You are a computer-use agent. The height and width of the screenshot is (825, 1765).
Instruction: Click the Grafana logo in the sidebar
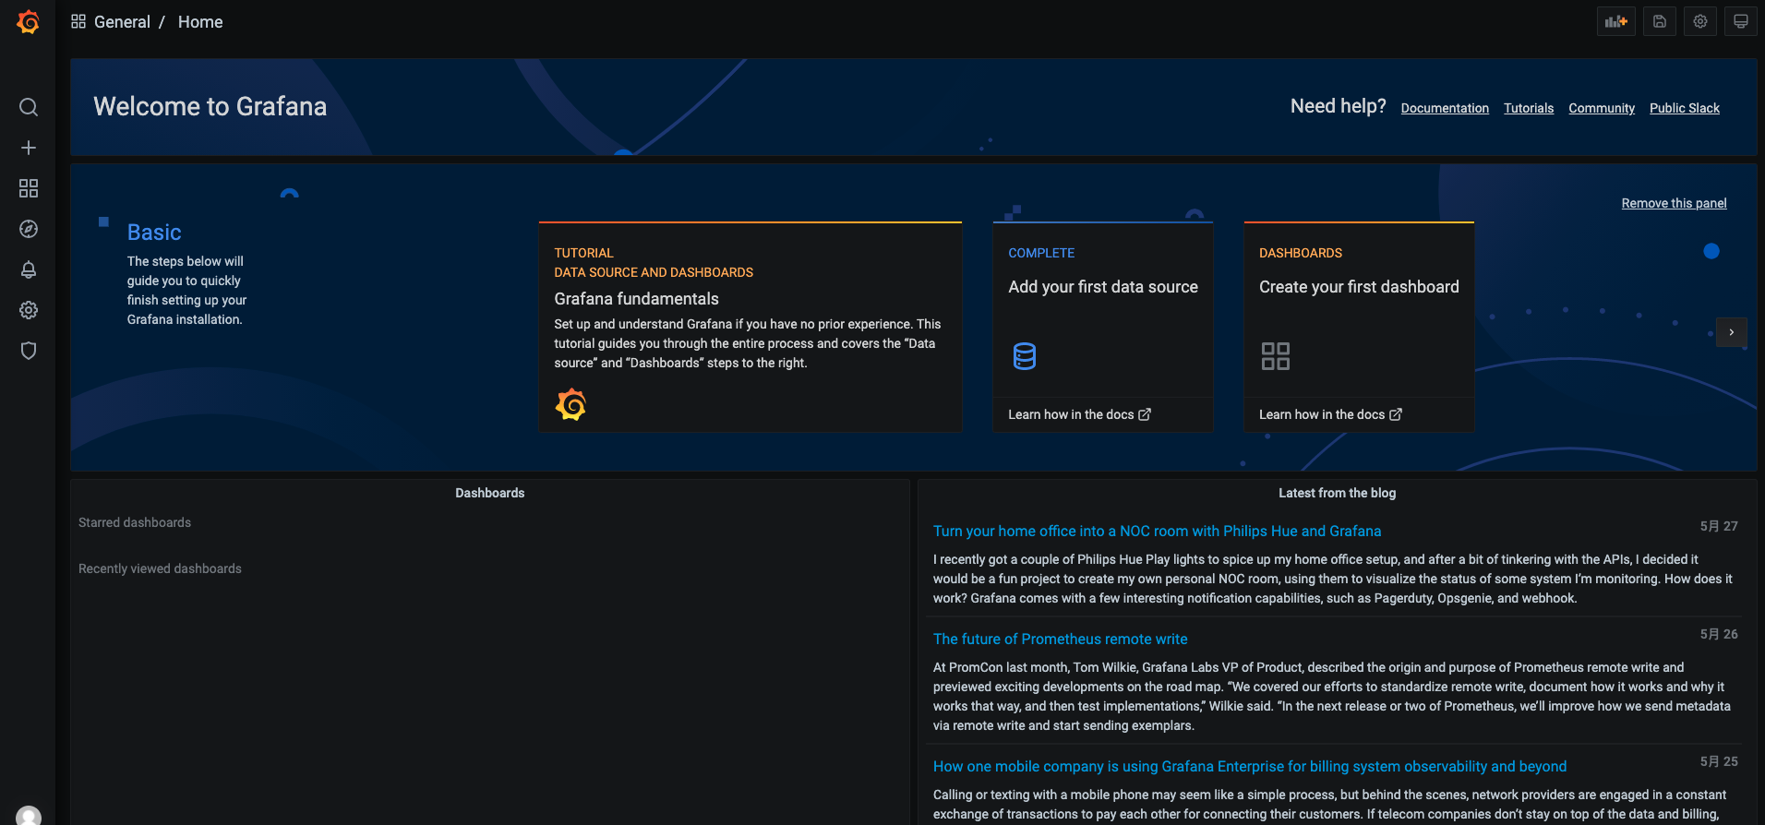pyautogui.click(x=29, y=22)
